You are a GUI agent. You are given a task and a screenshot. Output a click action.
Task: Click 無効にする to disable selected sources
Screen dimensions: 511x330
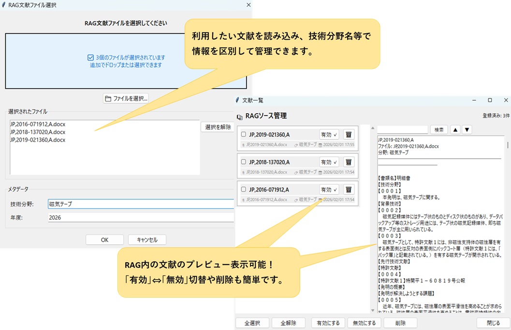point(364,323)
